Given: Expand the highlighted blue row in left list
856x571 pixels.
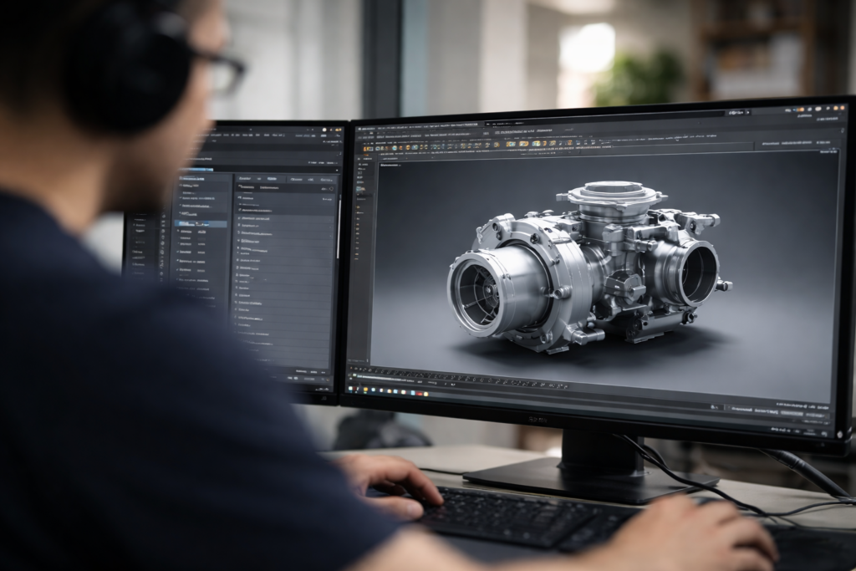Looking at the screenshot, I should (201, 223).
